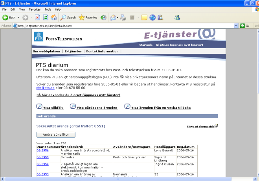Click the Avsändare/mottagare column header
Viewport: 259px width, 181px height.
[x=132, y=147]
